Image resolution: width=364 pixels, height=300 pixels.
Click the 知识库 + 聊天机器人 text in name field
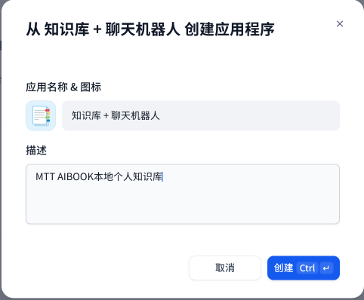click(x=116, y=116)
